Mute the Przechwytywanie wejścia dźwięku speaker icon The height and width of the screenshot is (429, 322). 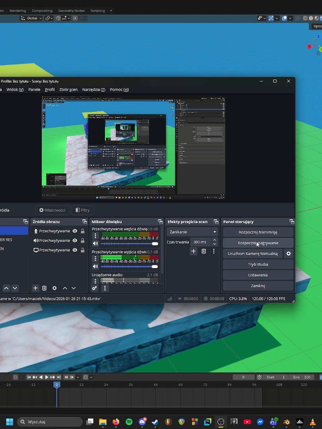(x=95, y=243)
